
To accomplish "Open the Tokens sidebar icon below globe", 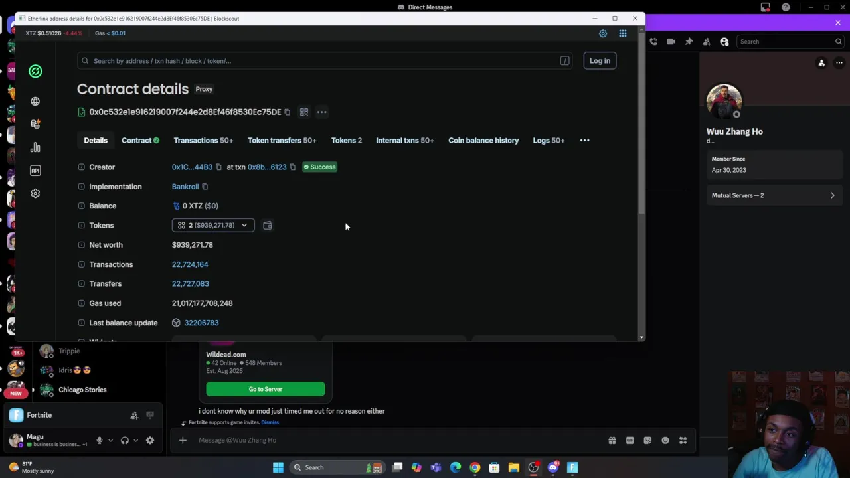I will 35,123.
